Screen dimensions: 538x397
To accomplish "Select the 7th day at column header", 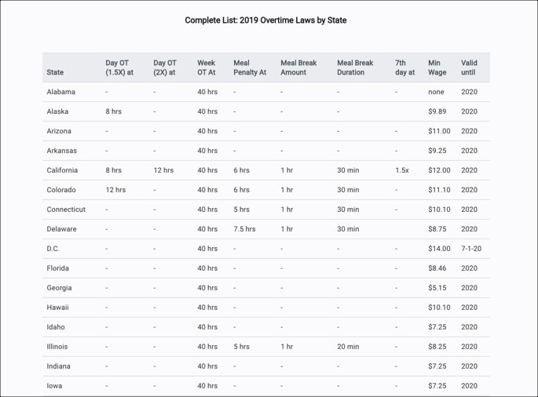I will click(x=404, y=67).
